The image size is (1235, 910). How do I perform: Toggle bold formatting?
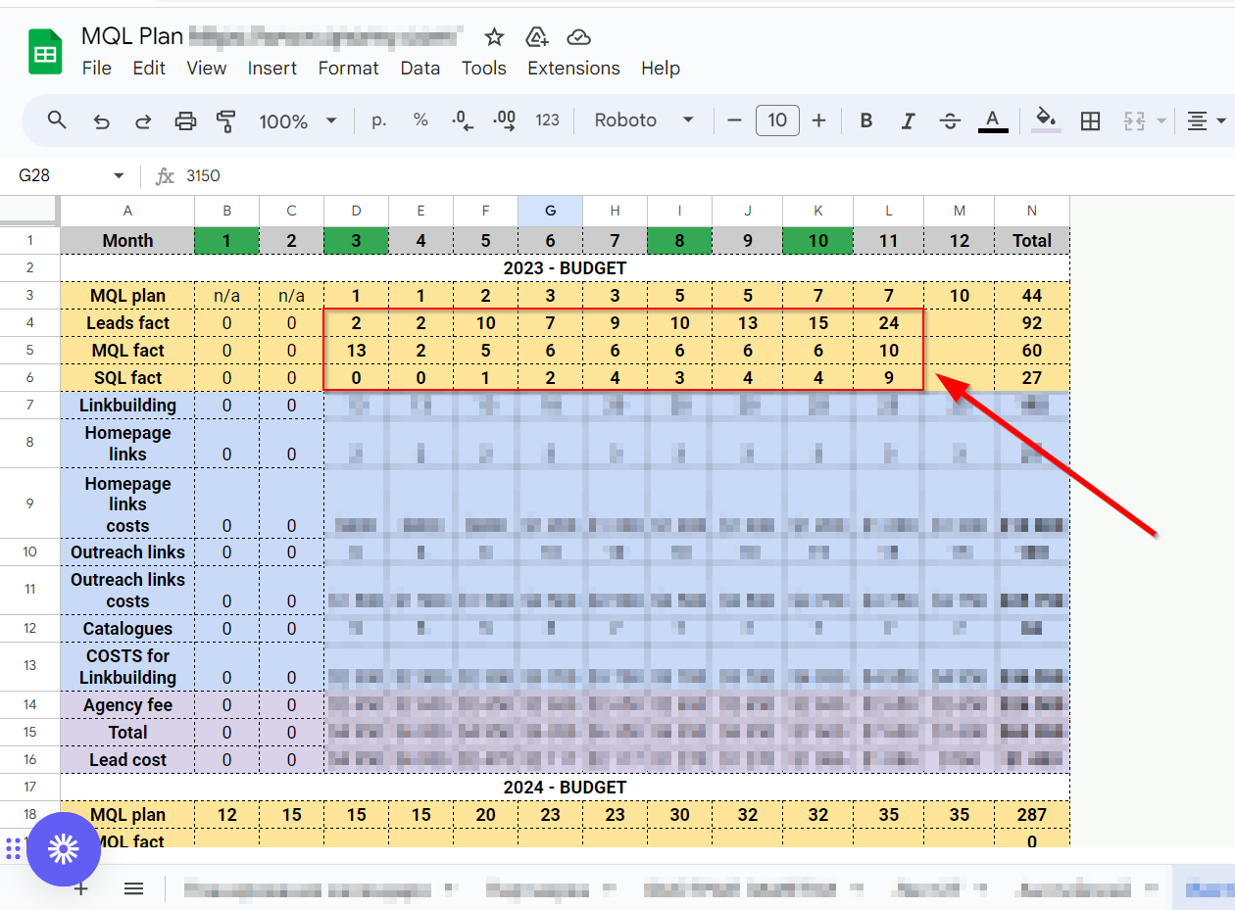pos(866,120)
